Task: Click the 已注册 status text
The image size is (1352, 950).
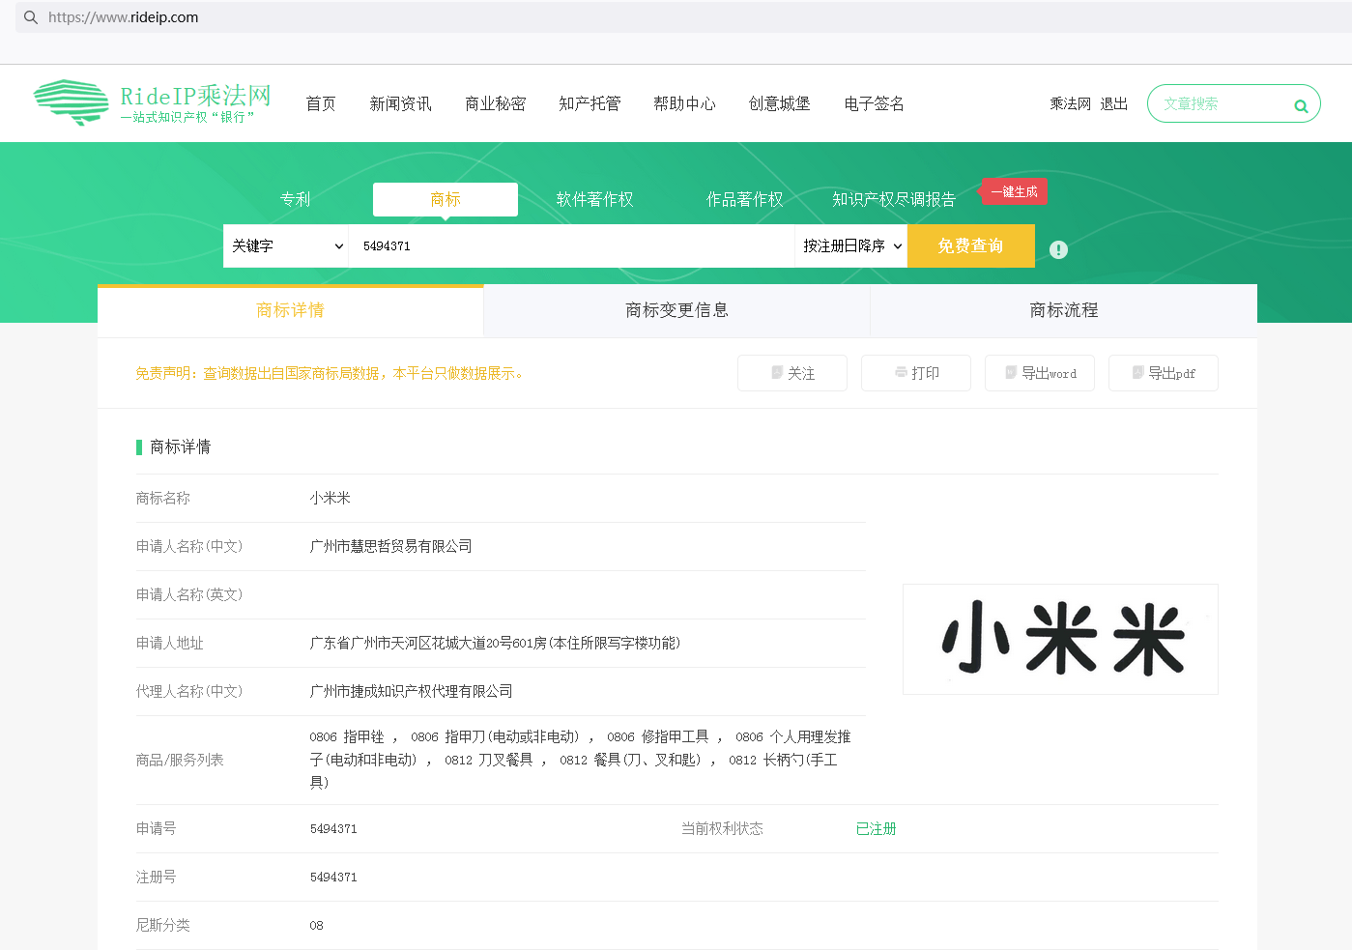Action: [x=877, y=829]
